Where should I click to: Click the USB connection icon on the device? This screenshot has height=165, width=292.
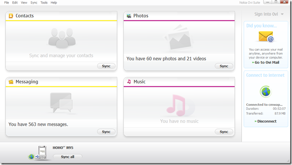coord(37,157)
